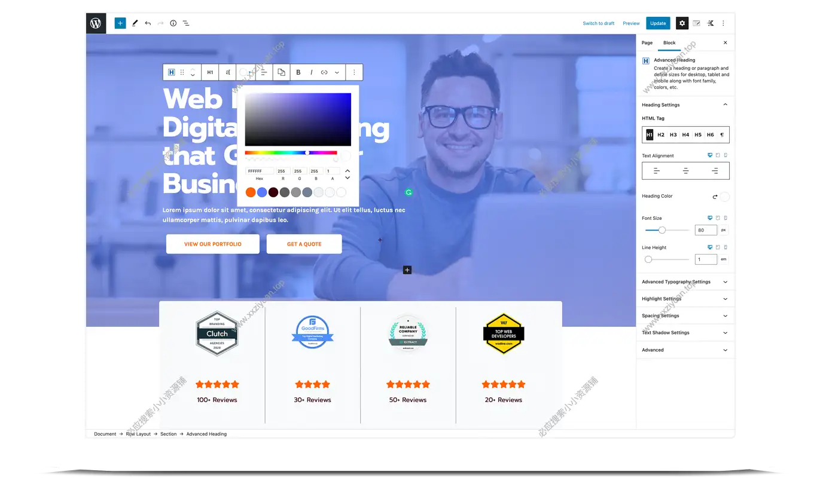
Task: Open the settings gear in top bar
Action: pyautogui.click(x=682, y=23)
